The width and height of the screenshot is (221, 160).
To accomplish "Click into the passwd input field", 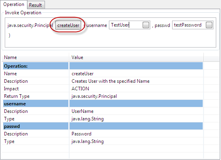I will (x=189, y=25).
